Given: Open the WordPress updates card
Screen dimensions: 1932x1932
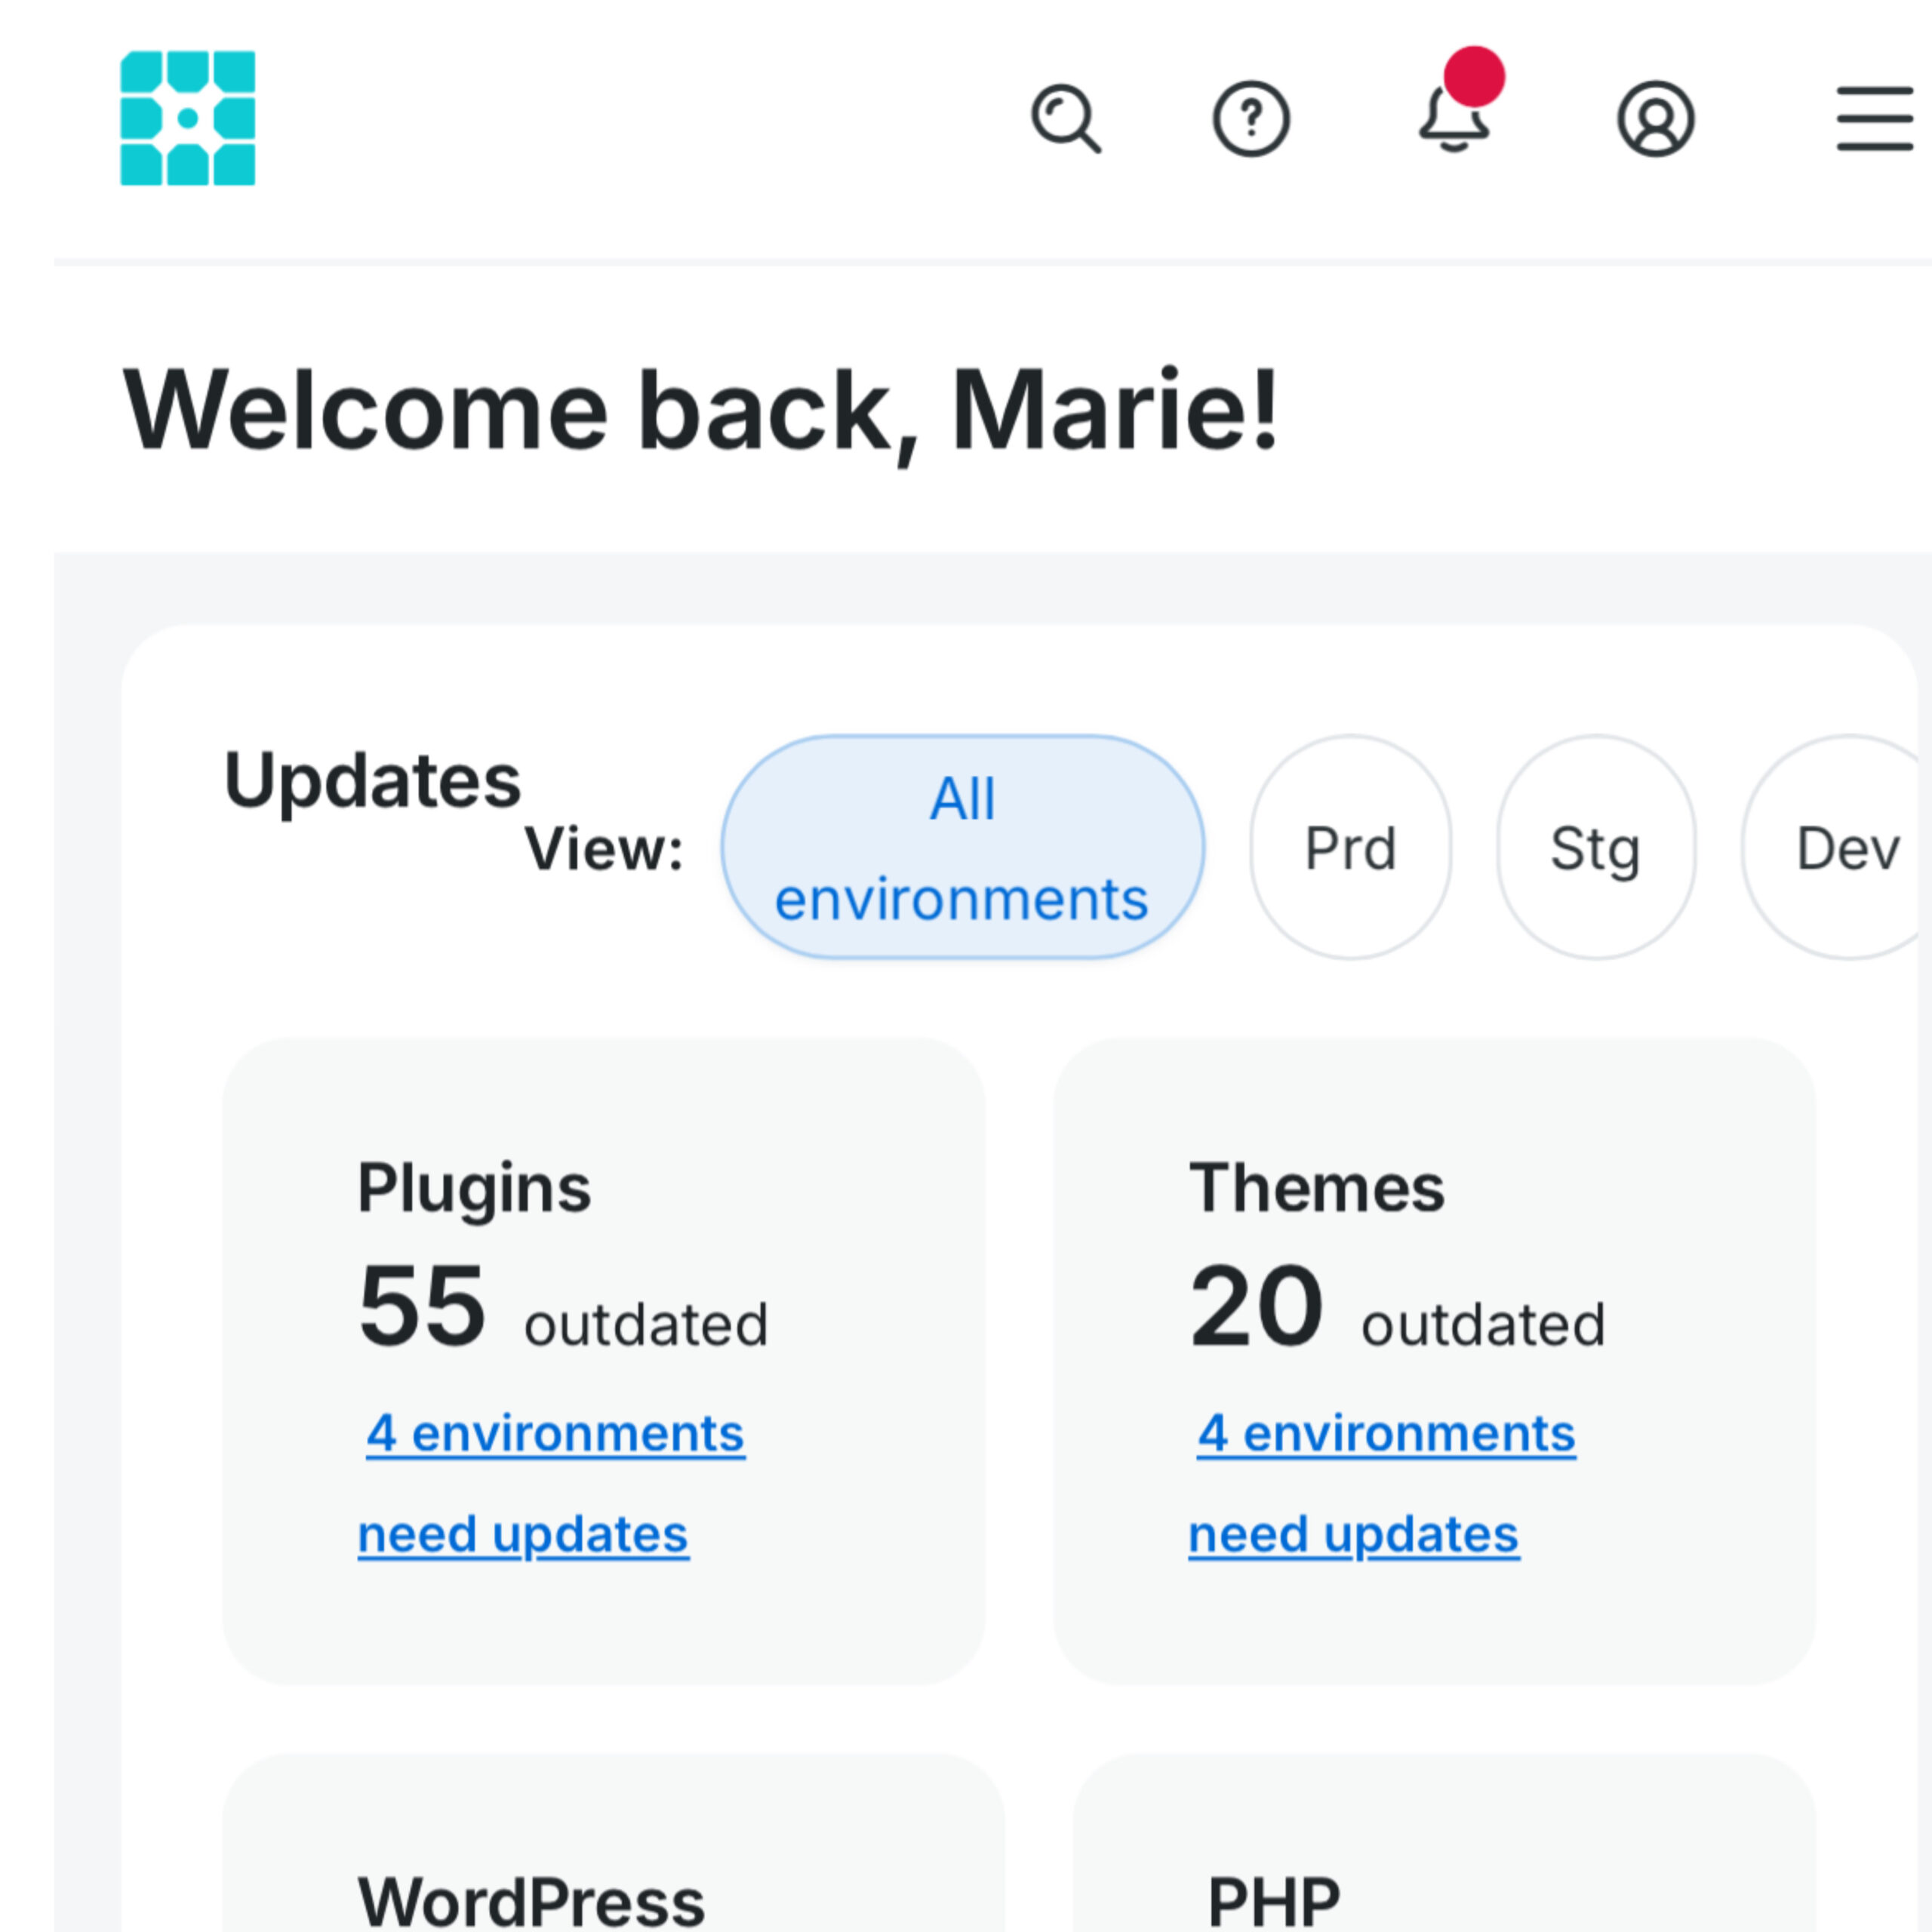Looking at the screenshot, I should coord(613,1842).
